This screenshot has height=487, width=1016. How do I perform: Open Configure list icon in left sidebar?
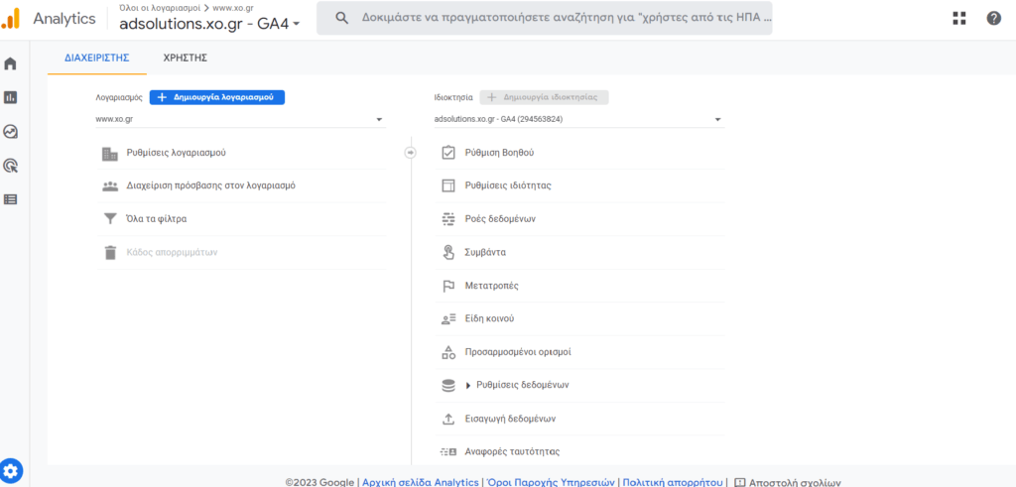pyautogui.click(x=10, y=199)
